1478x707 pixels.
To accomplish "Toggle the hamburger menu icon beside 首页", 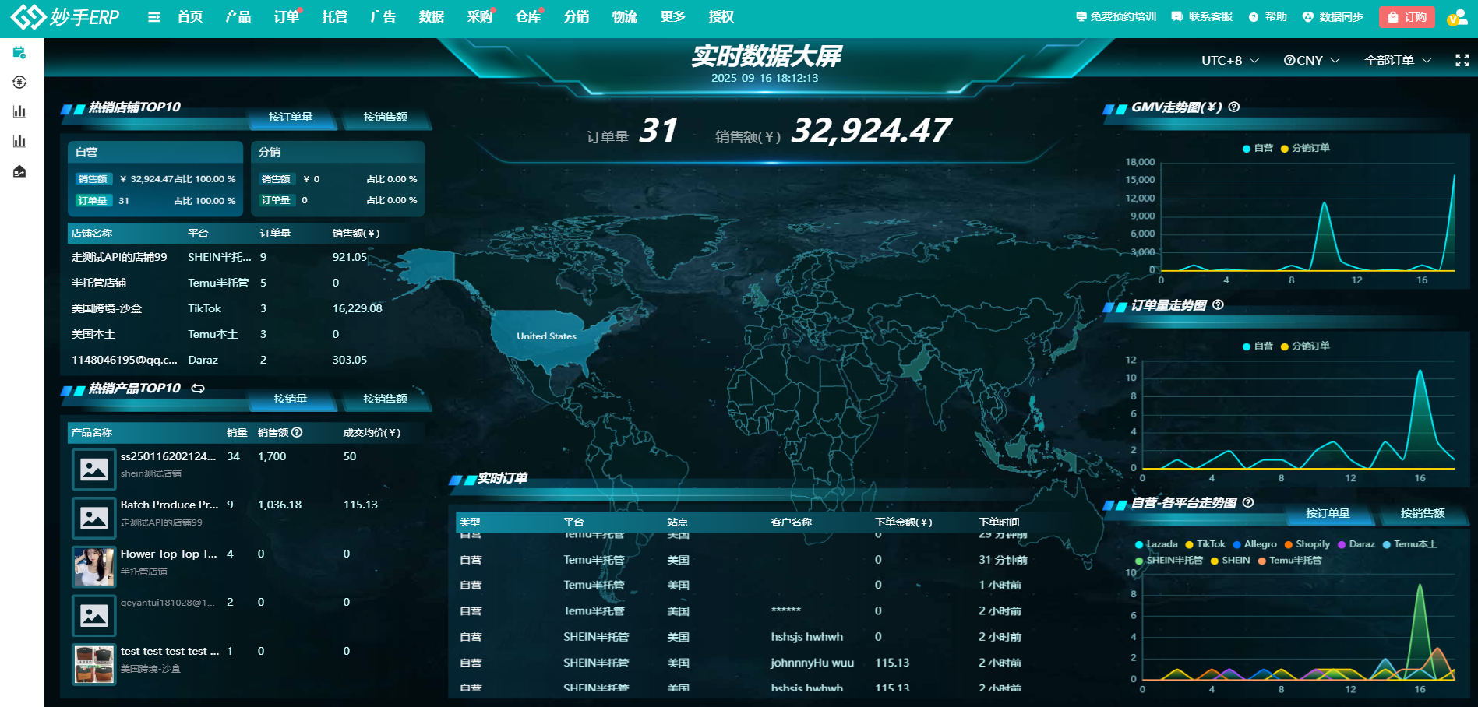I will (x=154, y=17).
